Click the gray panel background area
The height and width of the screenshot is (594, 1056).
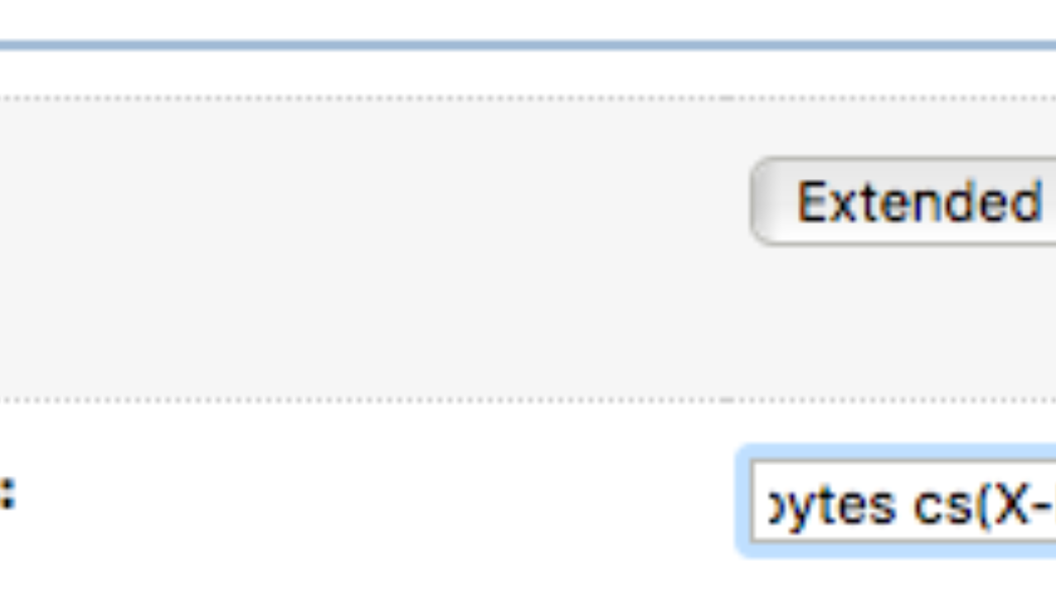coord(371,247)
